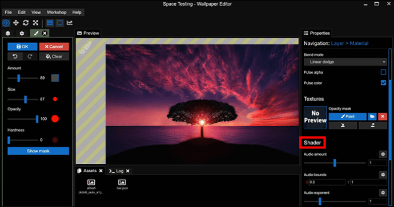Edit the Audio exponent value field
The height and width of the screenshot is (207, 394).
(x=377, y=201)
